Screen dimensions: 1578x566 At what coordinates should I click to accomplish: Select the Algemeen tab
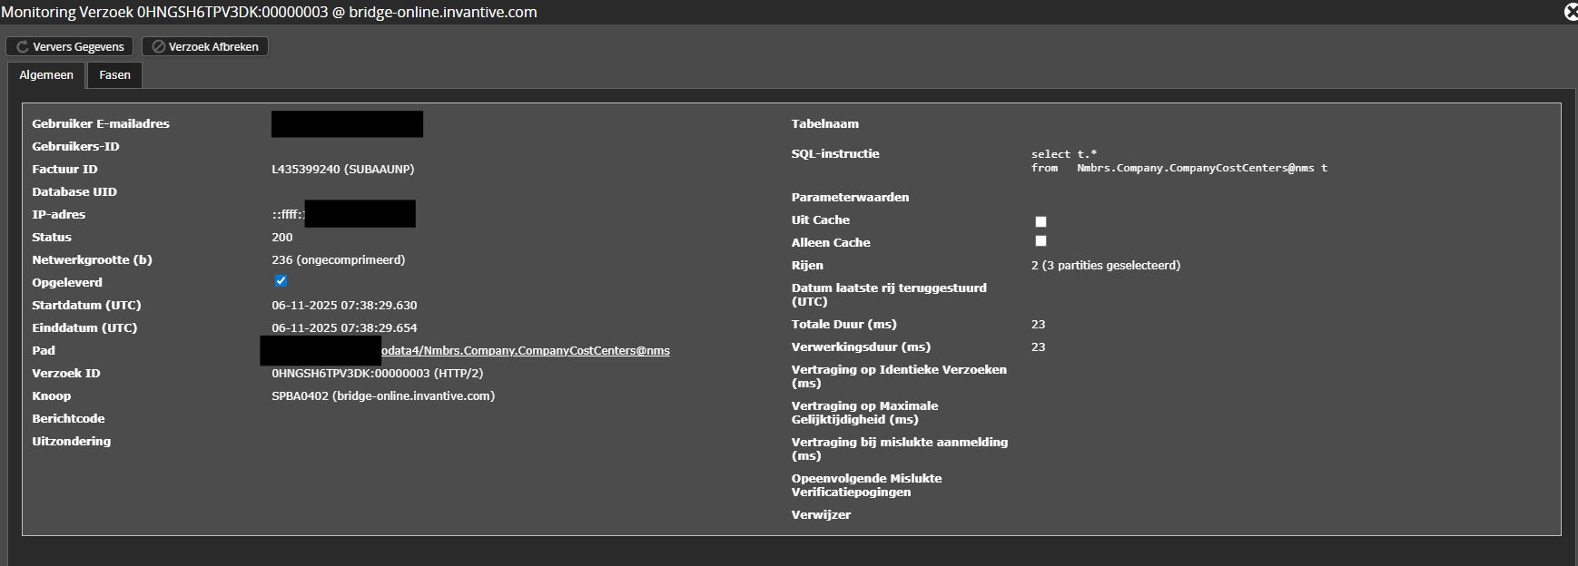[46, 75]
